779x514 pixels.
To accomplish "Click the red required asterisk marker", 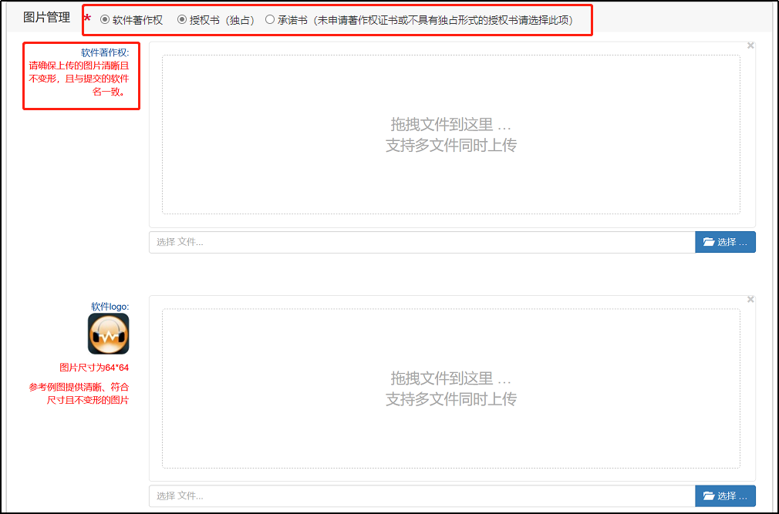I will point(87,20).
